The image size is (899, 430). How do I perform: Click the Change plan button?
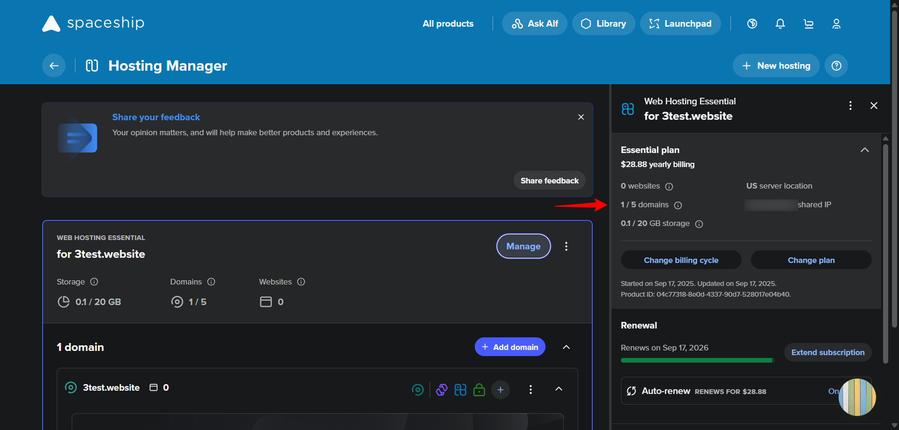(811, 260)
